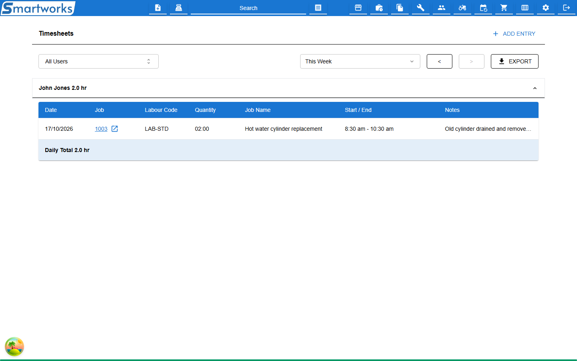Click the Daily Total 2.0 hr row

288,150
